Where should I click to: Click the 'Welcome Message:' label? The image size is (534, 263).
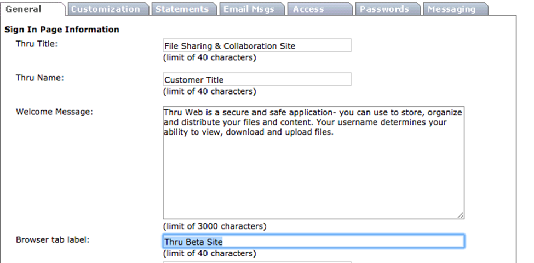[54, 112]
